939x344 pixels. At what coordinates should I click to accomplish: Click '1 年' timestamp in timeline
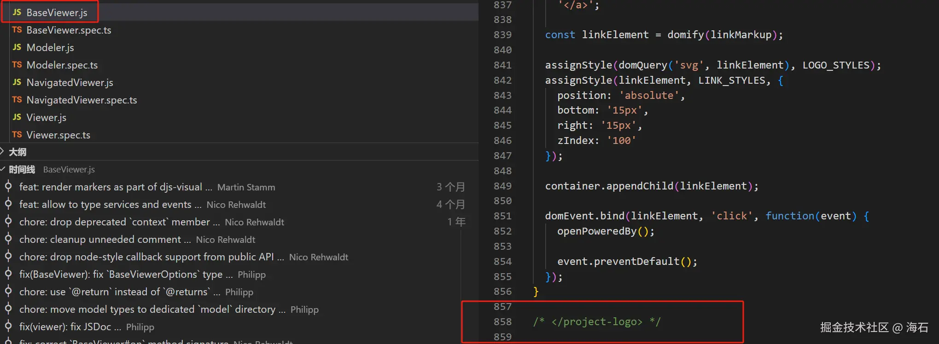(x=456, y=222)
